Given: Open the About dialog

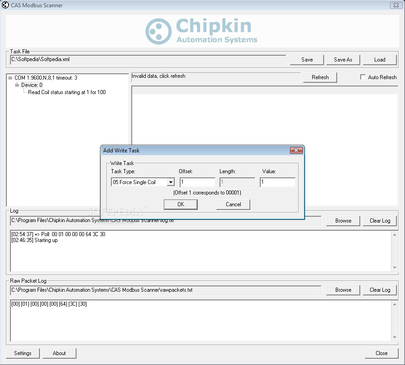Looking at the screenshot, I should pos(59,353).
